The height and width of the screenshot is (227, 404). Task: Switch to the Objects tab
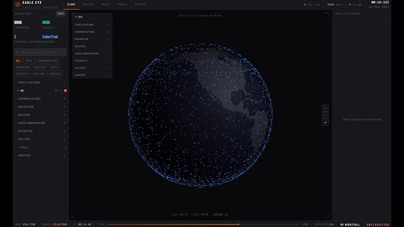point(88,4)
